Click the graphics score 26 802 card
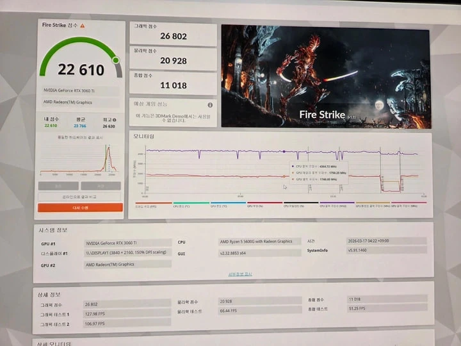The image size is (461, 346). 173,33
